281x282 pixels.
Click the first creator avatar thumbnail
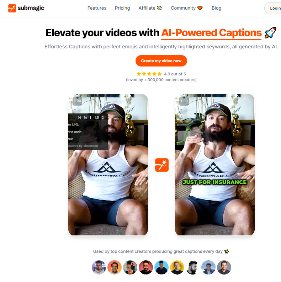click(99, 267)
